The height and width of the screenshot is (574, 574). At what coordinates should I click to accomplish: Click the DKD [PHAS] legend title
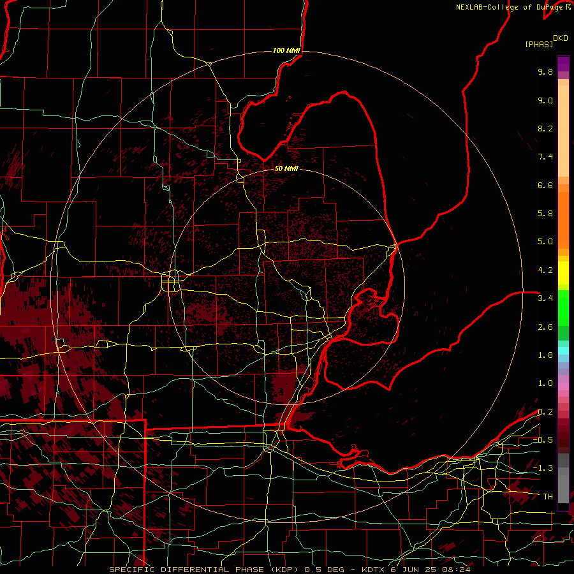[x=547, y=41]
